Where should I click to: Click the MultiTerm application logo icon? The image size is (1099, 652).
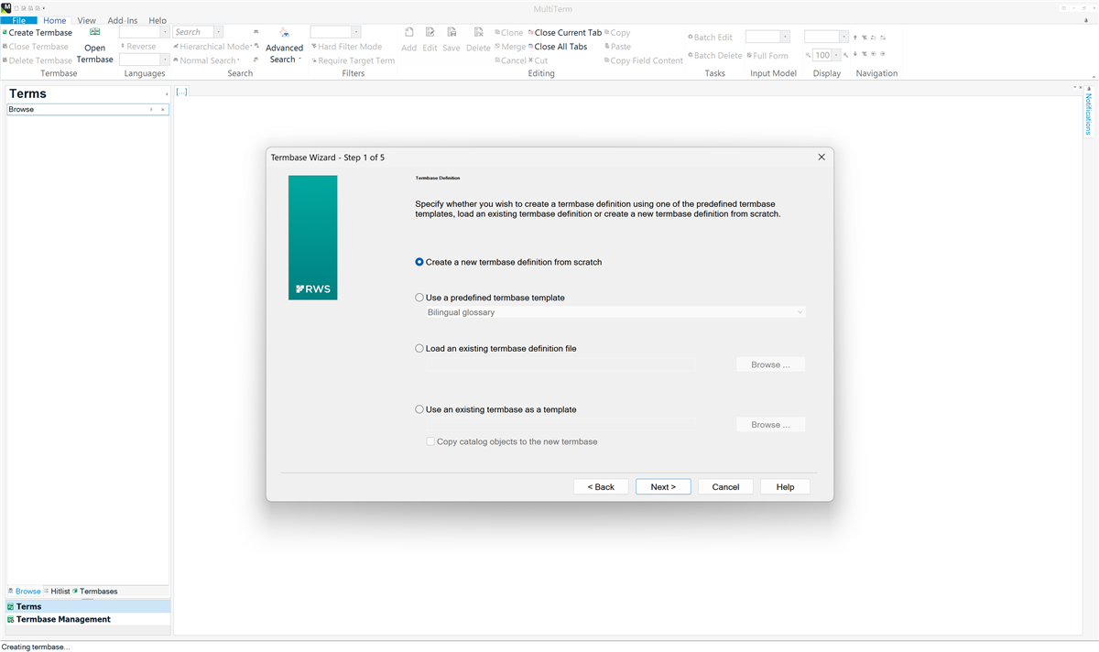click(6, 7)
